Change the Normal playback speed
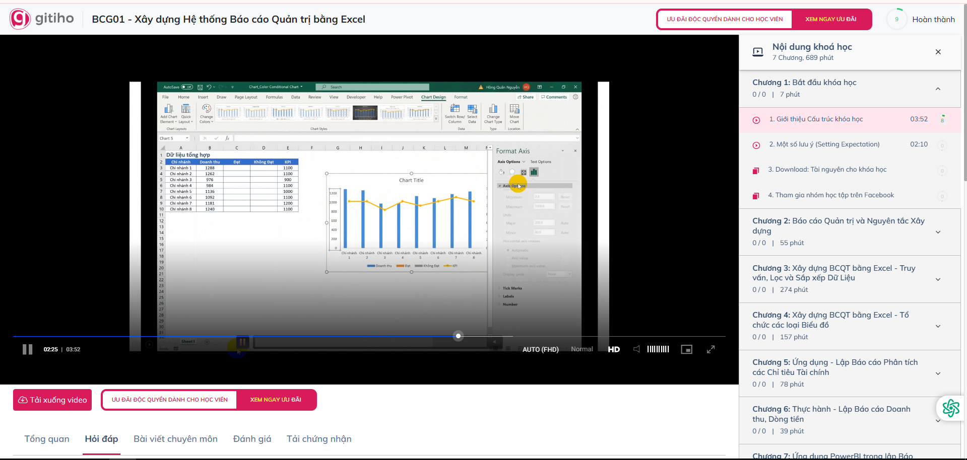This screenshot has height=460, width=967. [582, 349]
